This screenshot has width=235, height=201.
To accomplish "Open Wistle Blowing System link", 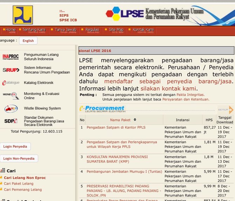I will pos(42,108).
